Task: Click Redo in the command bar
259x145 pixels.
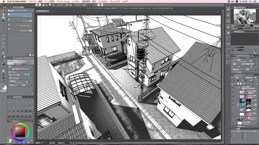Action: click(x=59, y=5)
